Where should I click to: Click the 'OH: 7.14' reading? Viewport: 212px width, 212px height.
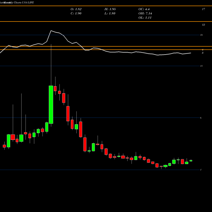click(145, 14)
